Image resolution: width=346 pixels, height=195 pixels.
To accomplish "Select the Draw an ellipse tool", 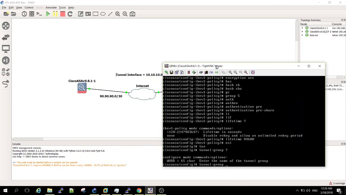I will click(103, 14).
